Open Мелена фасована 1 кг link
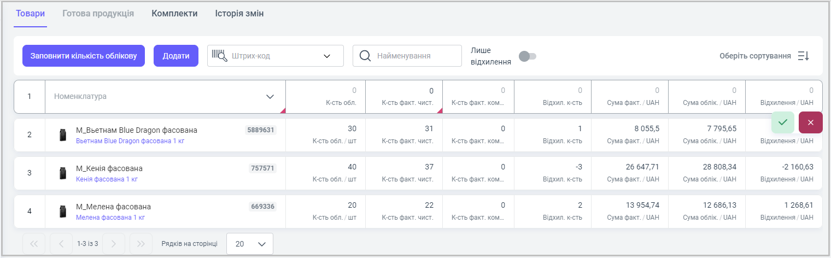Viewport: 831px width, 258px height. (x=110, y=218)
